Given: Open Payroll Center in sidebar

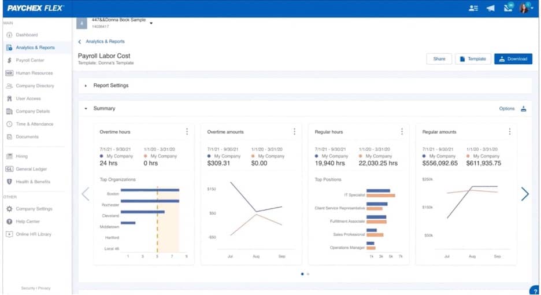Looking at the screenshot, I should coord(29,60).
